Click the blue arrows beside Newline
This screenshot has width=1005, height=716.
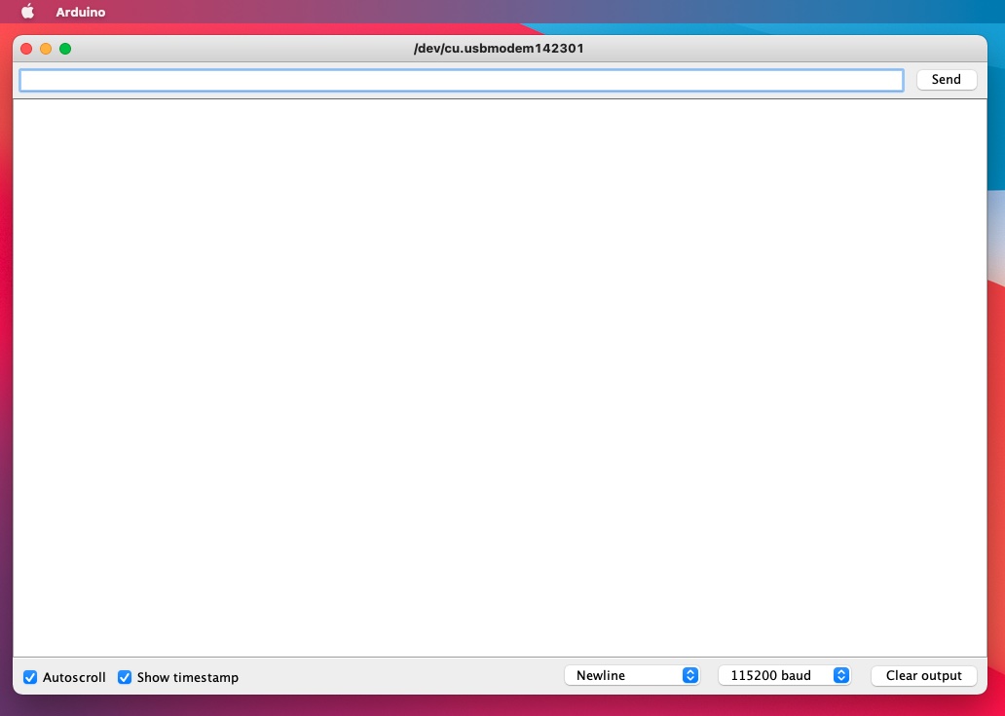pos(690,675)
